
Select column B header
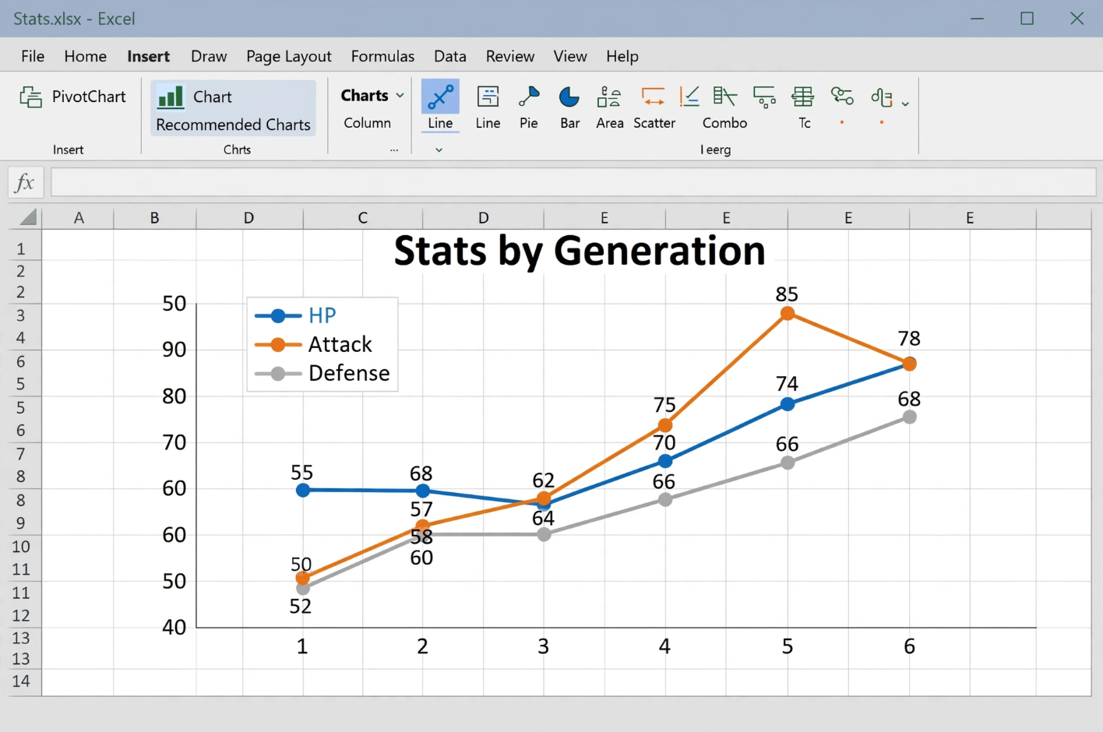click(154, 218)
